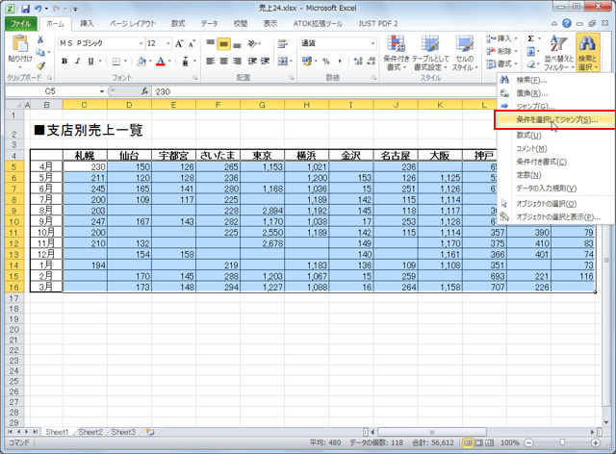Switch to the 数式 ribbon tab
Viewport: 616px width, 454px height.
178,23
